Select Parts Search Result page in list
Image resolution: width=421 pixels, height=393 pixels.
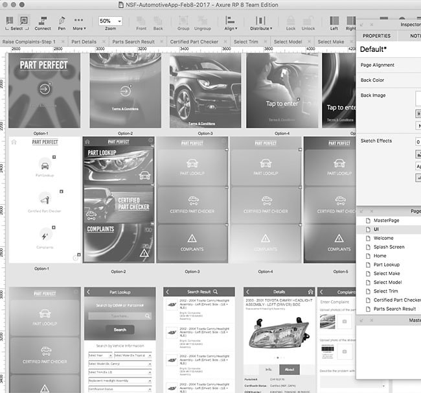click(x=394, y=309)
